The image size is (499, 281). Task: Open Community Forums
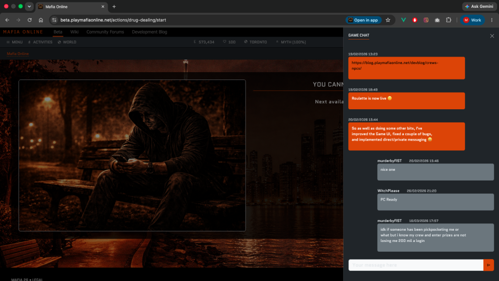pos(105,32)
